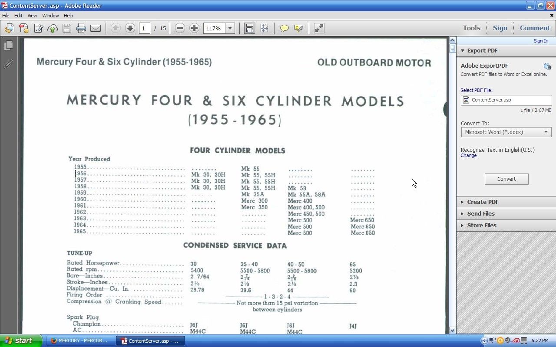Click the 117% zoom value field
This screenshot has width=556, height=347.
coord(214,28)
